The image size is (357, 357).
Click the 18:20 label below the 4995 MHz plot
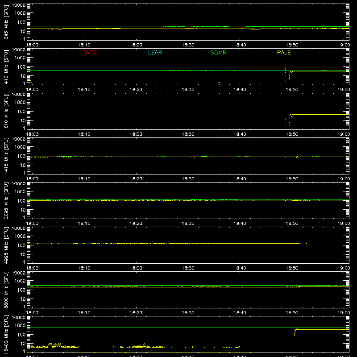point(136,268)
